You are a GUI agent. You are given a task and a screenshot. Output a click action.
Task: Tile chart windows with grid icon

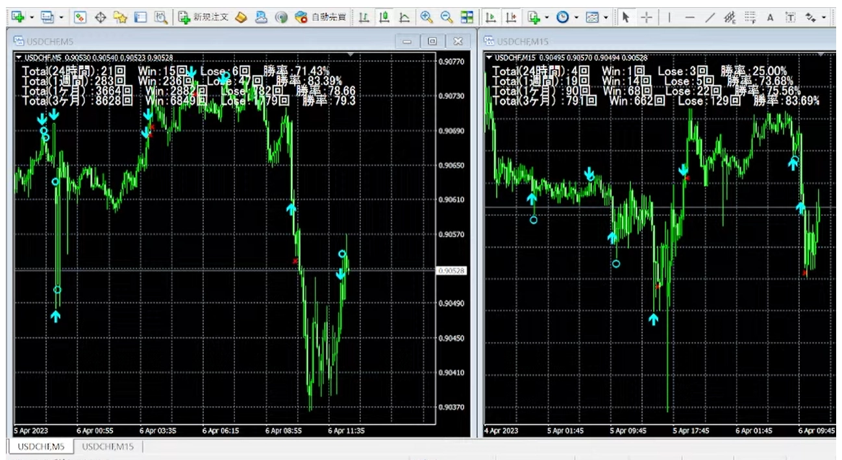click(x=467, y=18)
